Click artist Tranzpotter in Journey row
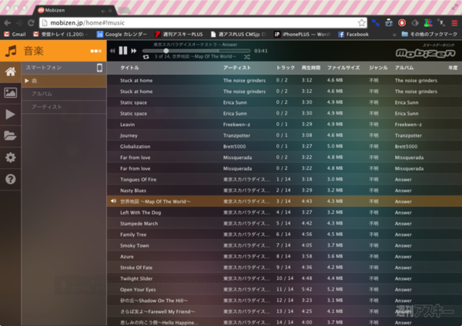Screen dimensions: 462x326 pos(236,135)
